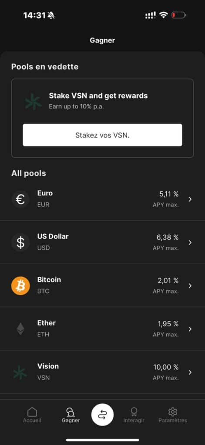Expand the Bitcoin pool chevron

point(190,286)
